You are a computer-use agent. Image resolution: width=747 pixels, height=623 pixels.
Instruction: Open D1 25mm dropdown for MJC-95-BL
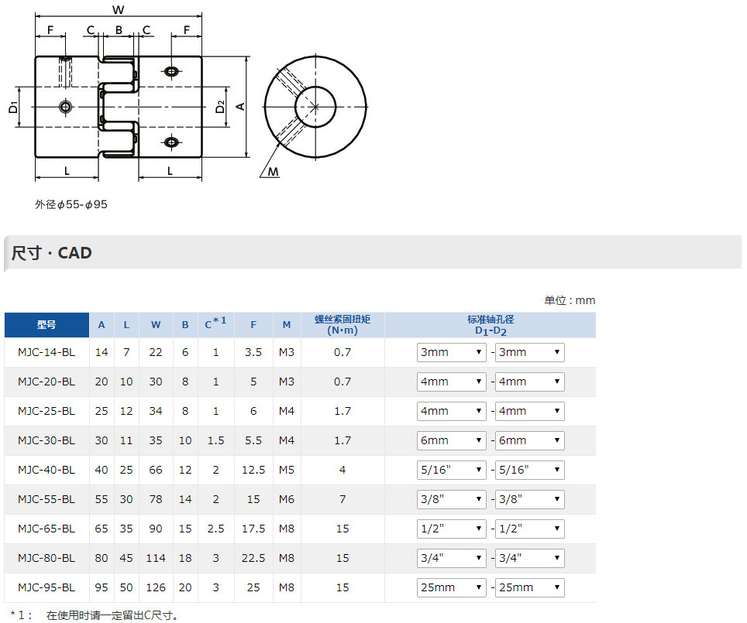pos(451,587)
